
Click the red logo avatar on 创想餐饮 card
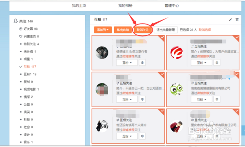pos(176,53)
